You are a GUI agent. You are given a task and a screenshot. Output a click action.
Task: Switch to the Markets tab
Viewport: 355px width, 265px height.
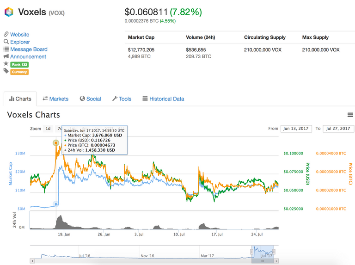point(55,99)
